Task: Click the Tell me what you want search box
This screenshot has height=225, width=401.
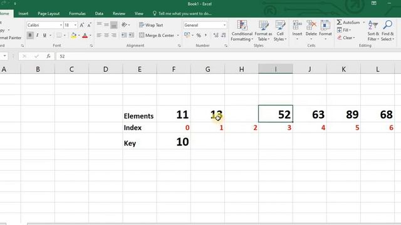Action: tap(182, 14)
